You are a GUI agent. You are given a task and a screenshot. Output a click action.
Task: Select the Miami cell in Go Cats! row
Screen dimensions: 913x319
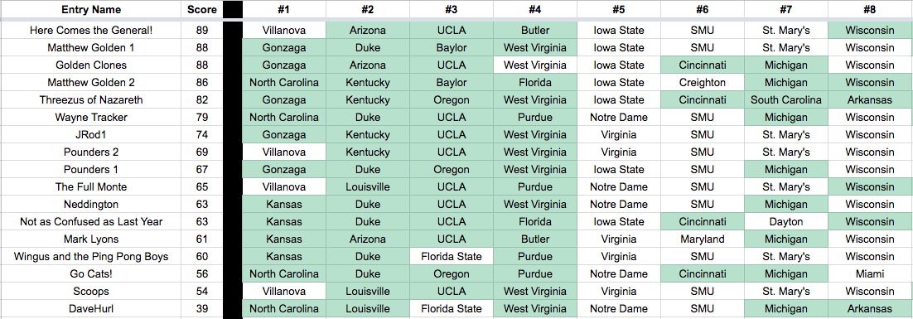(x=870, y=274)
